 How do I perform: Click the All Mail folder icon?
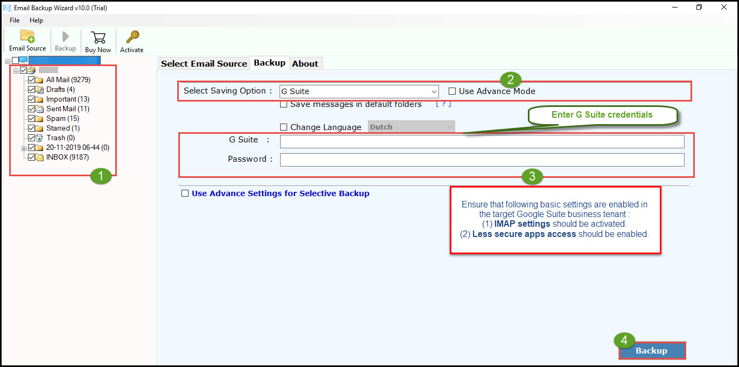coord(40,80)
